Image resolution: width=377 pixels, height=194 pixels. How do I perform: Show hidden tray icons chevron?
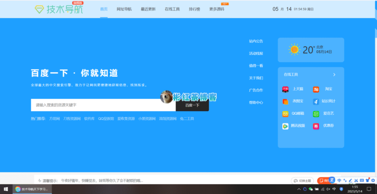coord(299,189)
